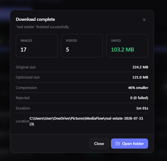Click the Location label
The height and width of the screenshot is (161, 167).
tap(23, 121)
